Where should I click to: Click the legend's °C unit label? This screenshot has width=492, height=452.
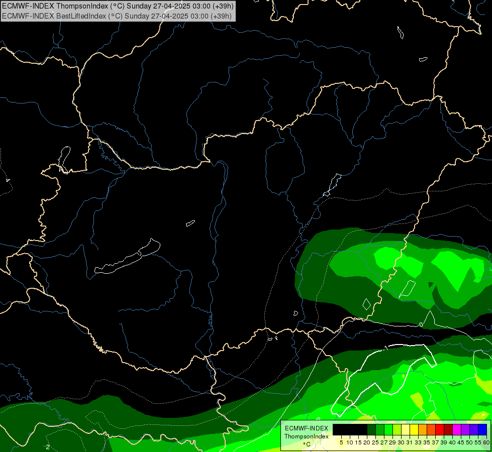click(x=307, y=444)
